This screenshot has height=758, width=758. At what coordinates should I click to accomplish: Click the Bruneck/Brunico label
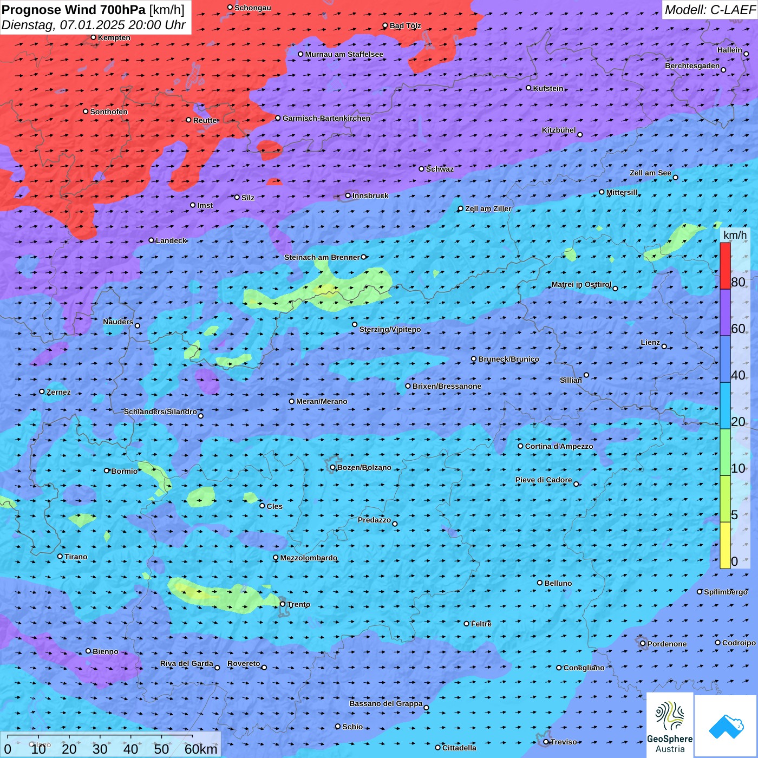point(508,359)
